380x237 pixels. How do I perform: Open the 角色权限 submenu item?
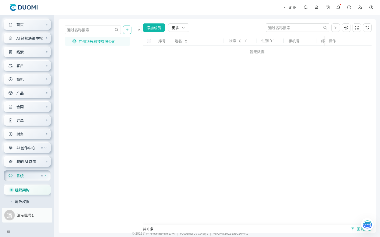(27, 201)
